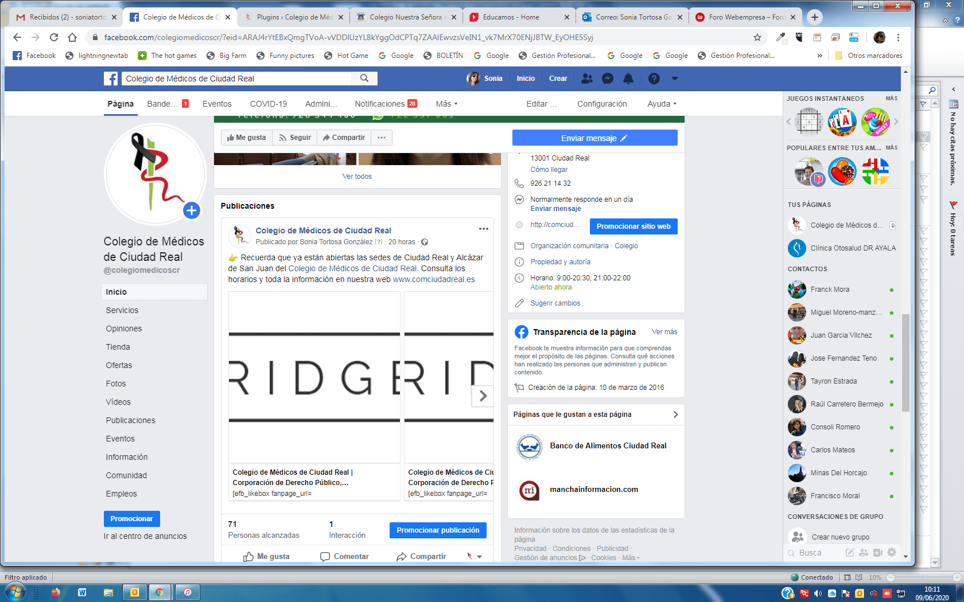Click the Enviar mensaje button
The width and height of the screenshot is (964, 602).
[x=594, y=138]
